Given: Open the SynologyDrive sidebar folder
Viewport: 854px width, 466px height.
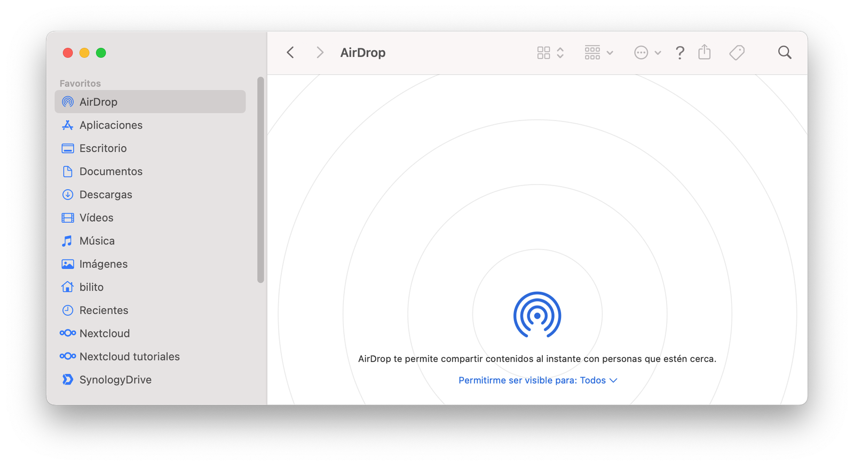Looking at the screenshot, I should (x=115, y=380).
